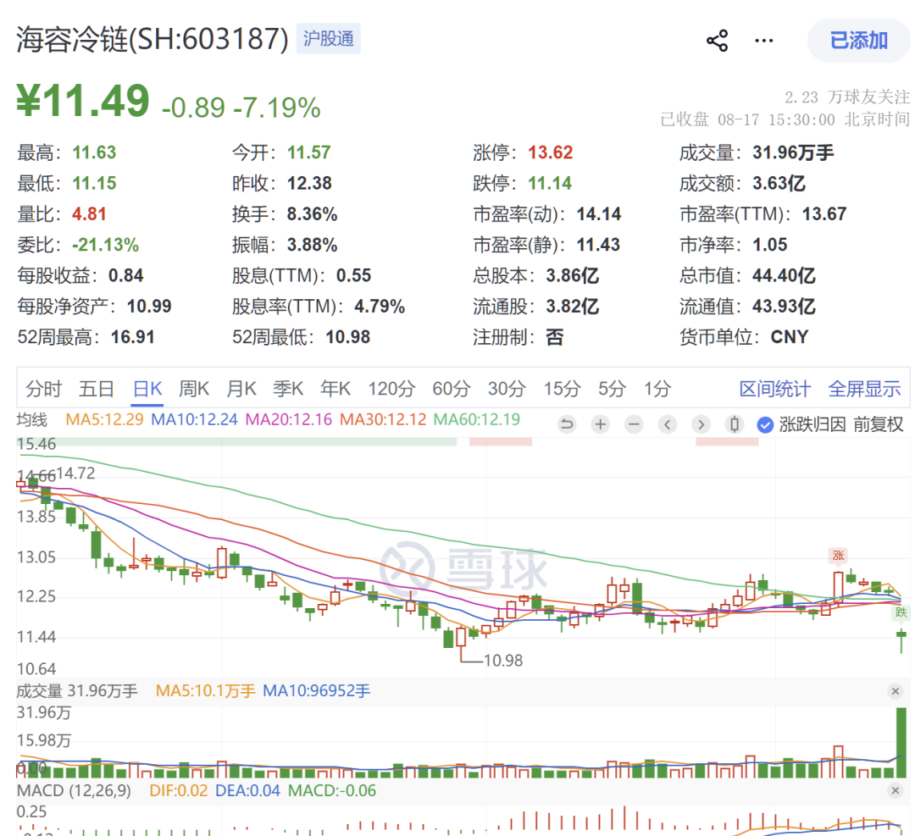Select the 月K chart tab
This screenshot has width=915, height=836.
point(241,389)
